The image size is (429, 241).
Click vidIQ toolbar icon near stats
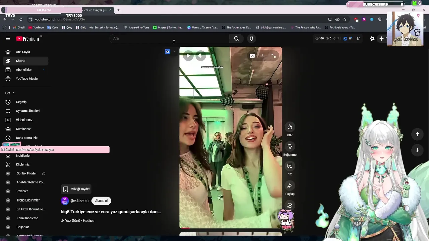[345, 38]
